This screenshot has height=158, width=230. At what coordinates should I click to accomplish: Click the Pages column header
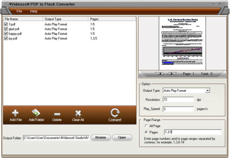point(112,19)
